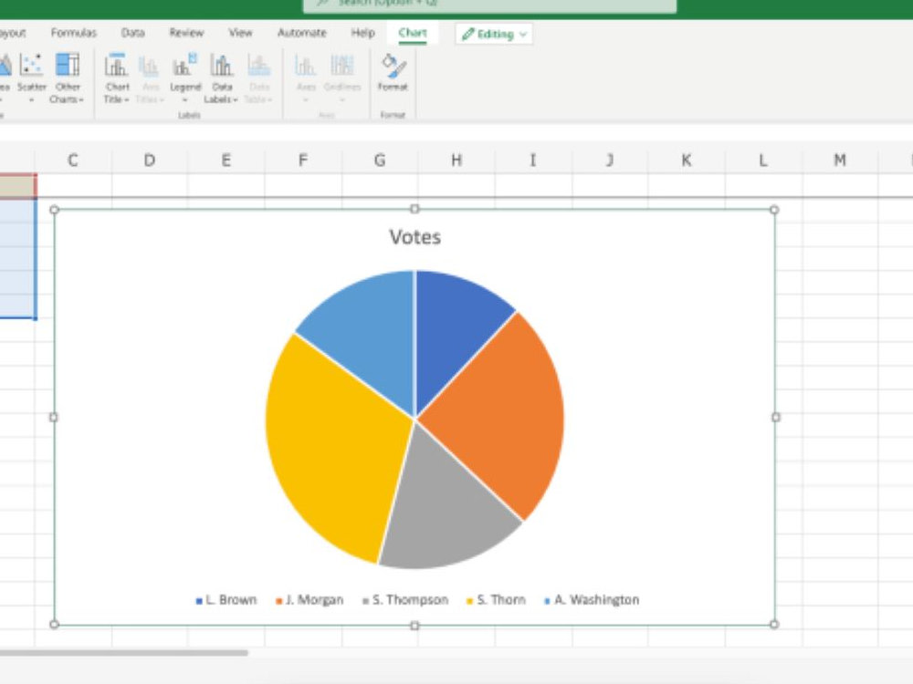This screenshot has height=684, width=913.
Task: Click the L. Brown legend entry
Action: 226,600
